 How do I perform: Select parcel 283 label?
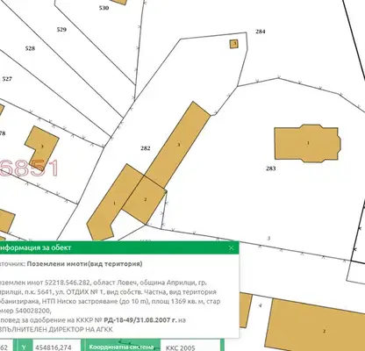pos(271,168)
